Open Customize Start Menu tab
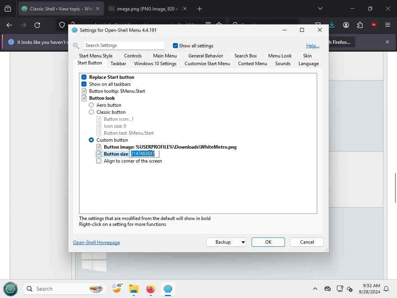397x298 pixels. pos(207,64)
